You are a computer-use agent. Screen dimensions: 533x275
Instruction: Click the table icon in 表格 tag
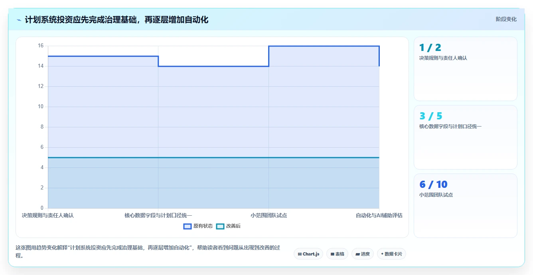click(332, 254)
